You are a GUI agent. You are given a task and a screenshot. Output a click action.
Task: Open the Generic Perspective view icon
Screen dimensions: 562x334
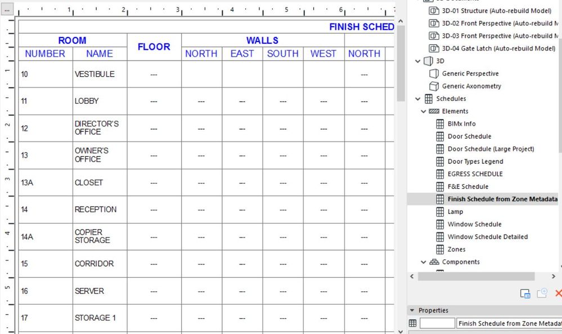point(434,74)
